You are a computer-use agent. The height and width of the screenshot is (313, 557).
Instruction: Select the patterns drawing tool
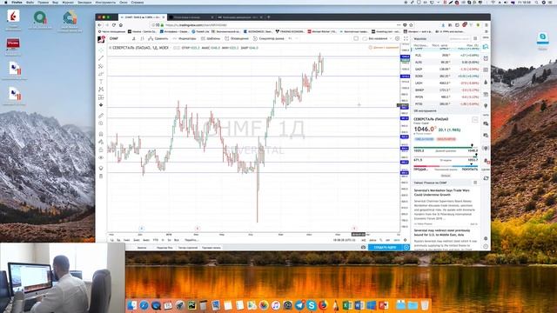[101, 90]
